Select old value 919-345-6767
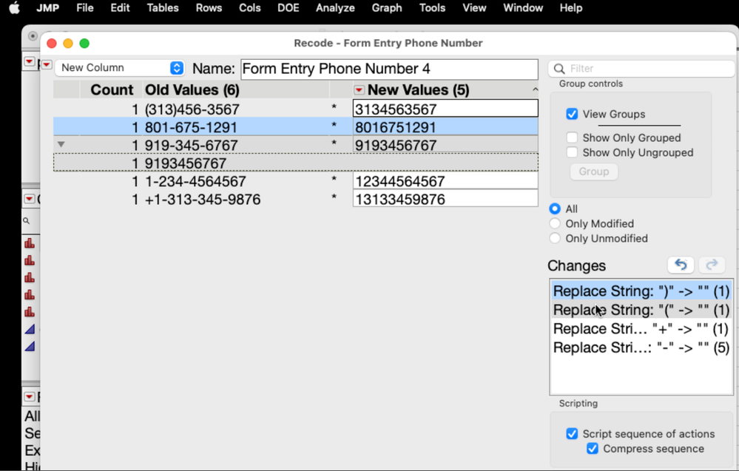 point(191,145)
